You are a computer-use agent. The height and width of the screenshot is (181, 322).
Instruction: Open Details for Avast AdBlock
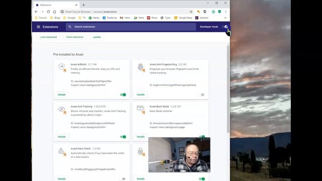coord(62,95)
